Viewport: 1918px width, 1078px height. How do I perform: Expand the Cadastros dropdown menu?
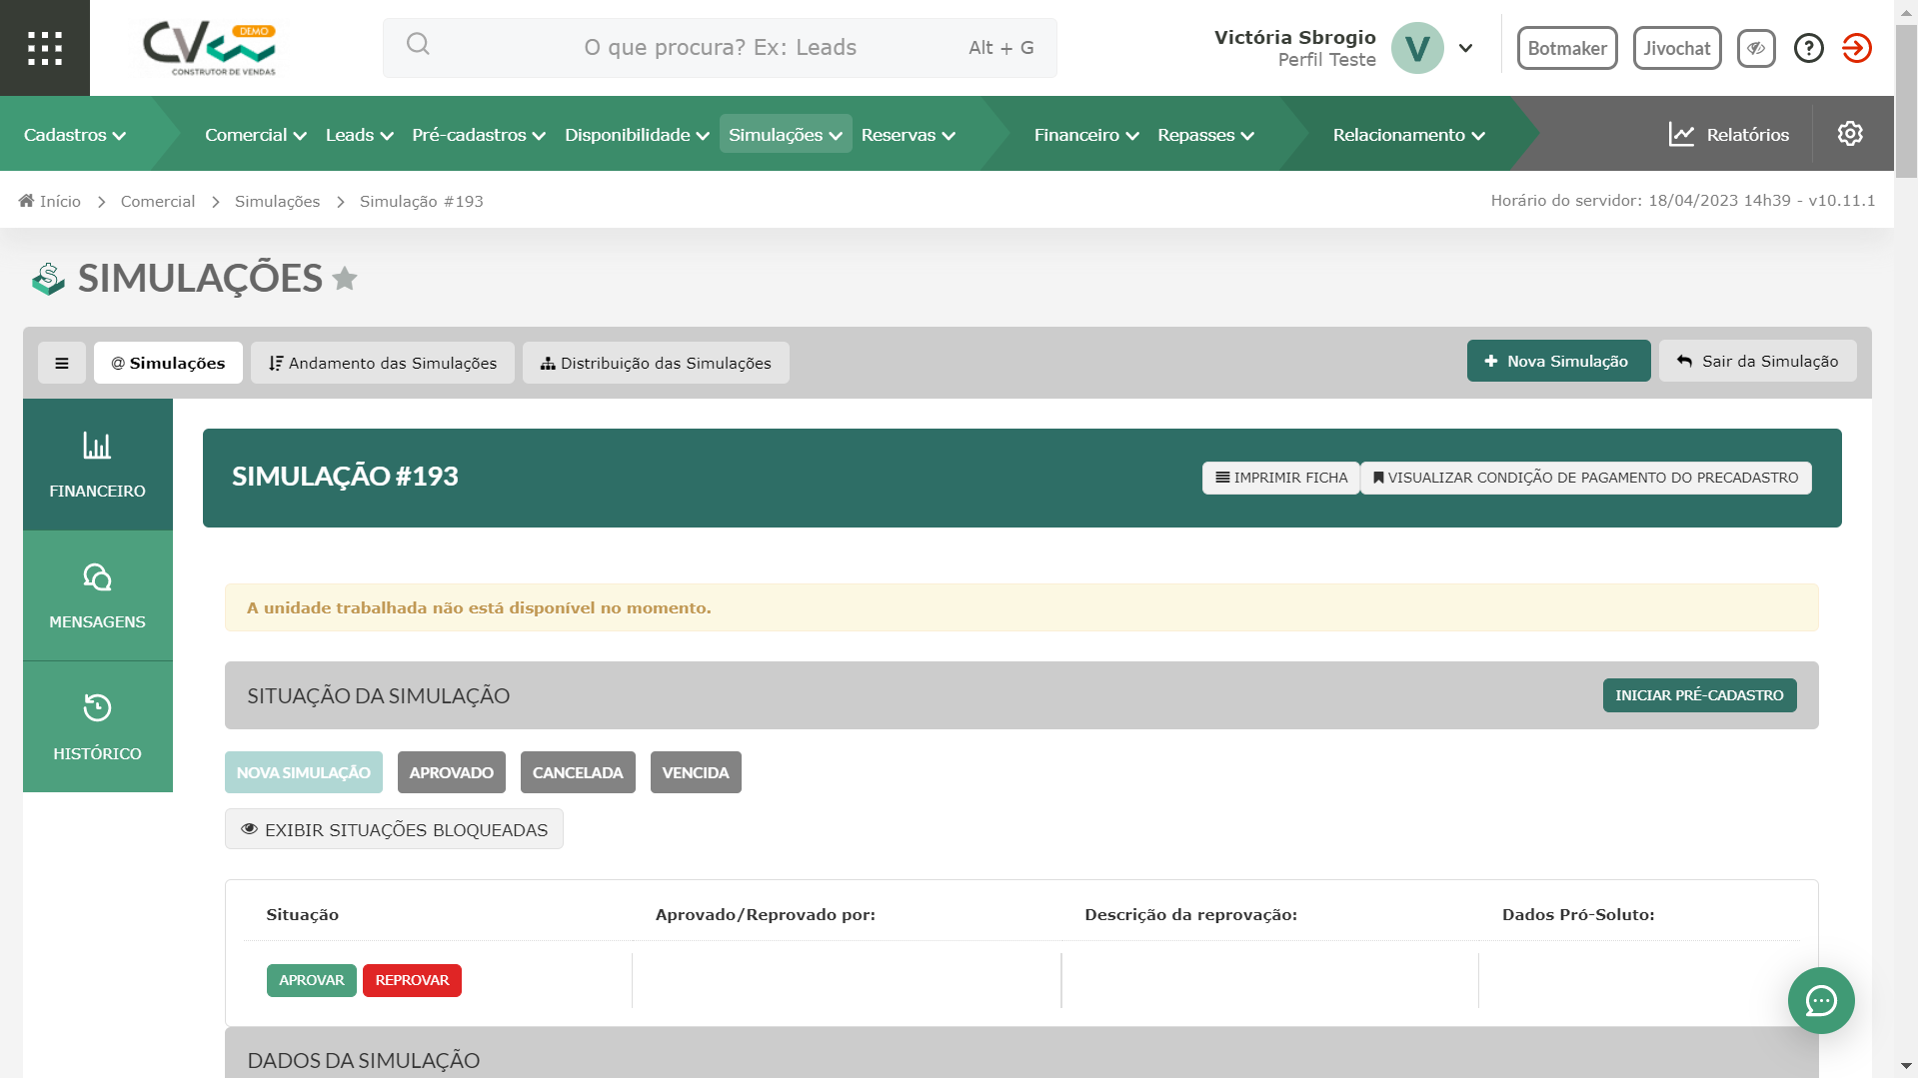click(75, 135)
